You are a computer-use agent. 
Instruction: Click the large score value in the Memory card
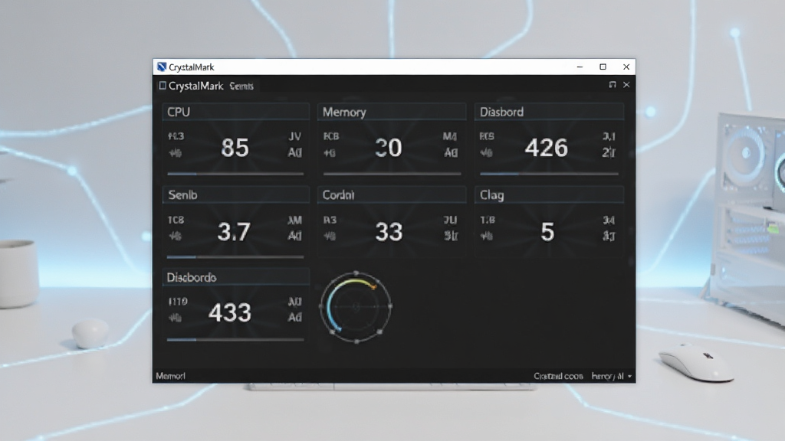389,148
